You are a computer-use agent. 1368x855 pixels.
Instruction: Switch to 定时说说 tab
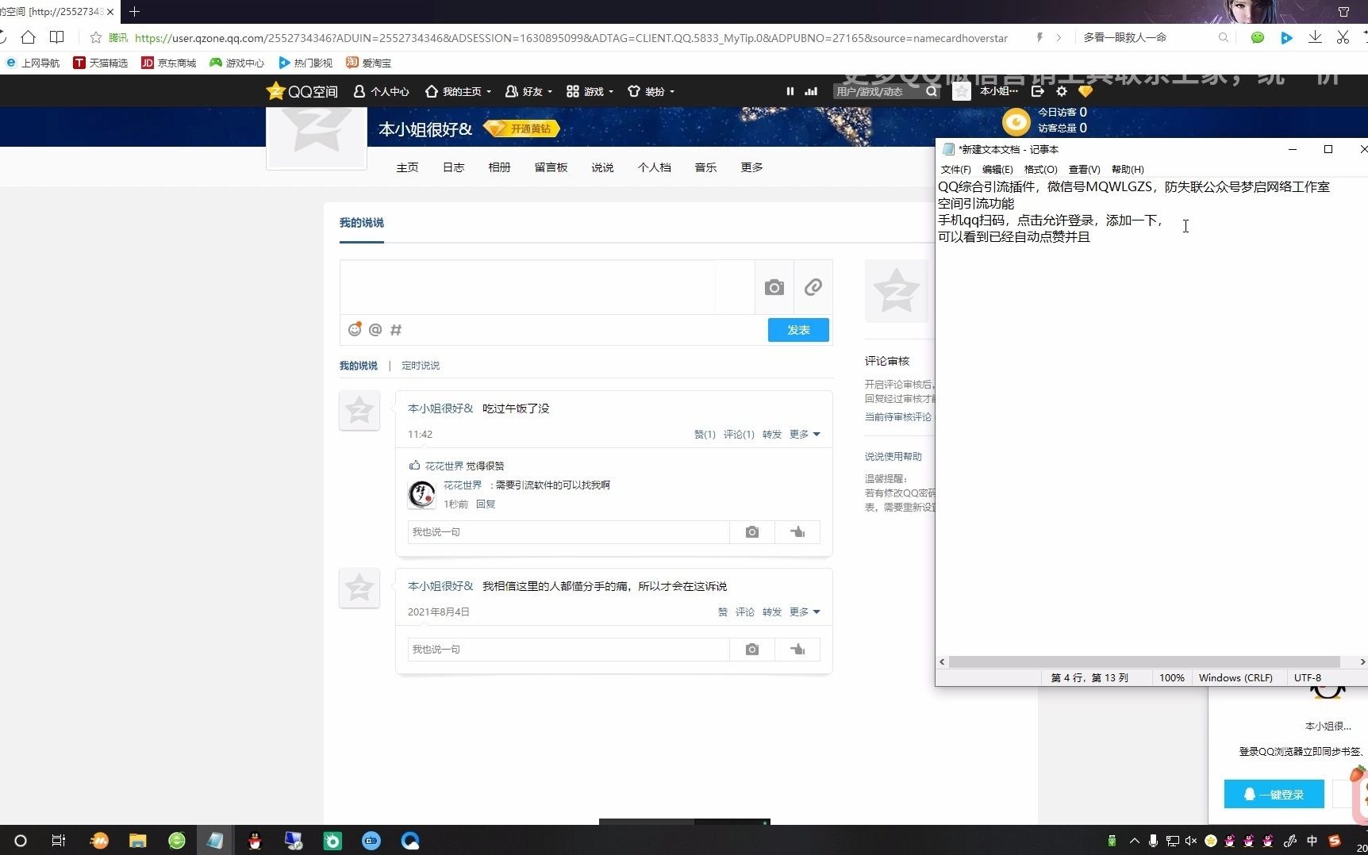pos(421,366)
